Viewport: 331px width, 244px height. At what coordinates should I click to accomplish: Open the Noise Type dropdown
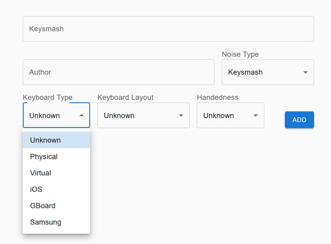264,72
